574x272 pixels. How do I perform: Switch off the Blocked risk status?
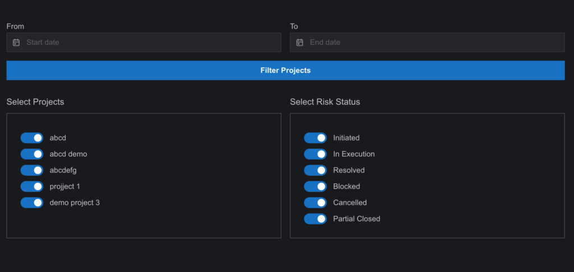pos(315,186)
